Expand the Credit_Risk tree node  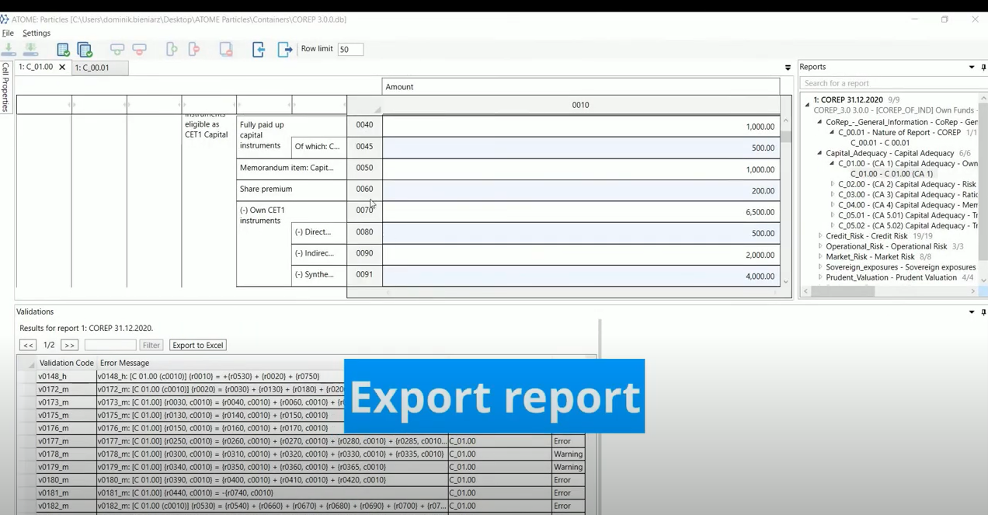pos(820,236)
